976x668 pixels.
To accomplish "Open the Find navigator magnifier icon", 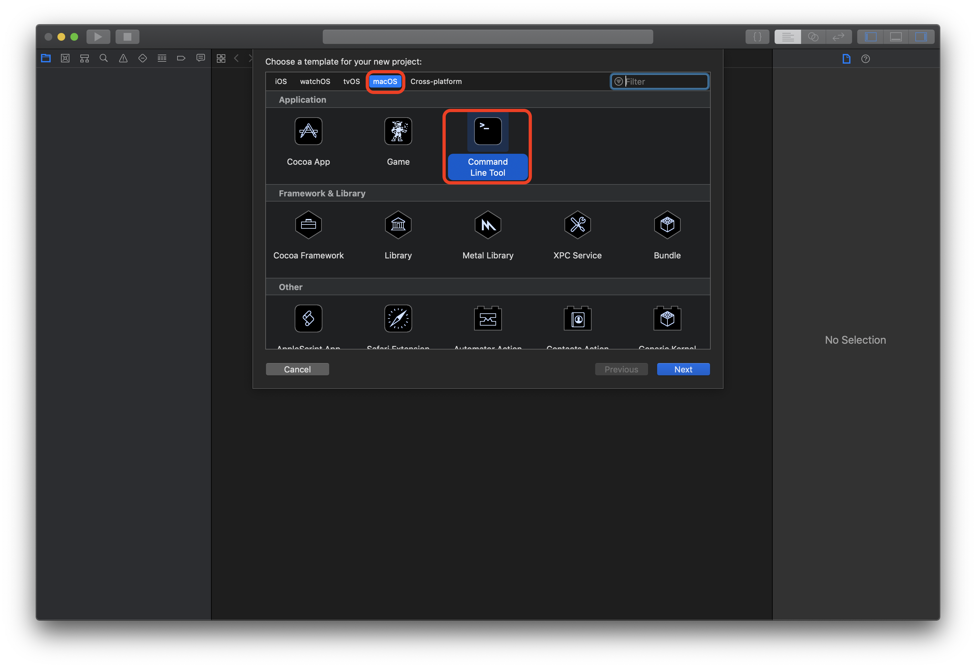I will tap(104, 58).
